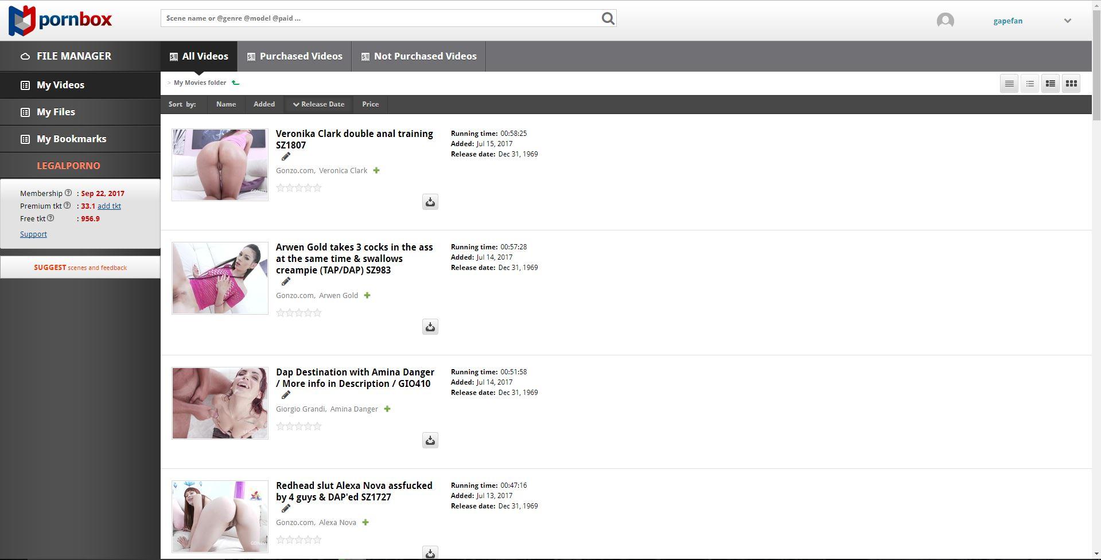Click the pencil edit icon for SZ983

tap(286, 281)
